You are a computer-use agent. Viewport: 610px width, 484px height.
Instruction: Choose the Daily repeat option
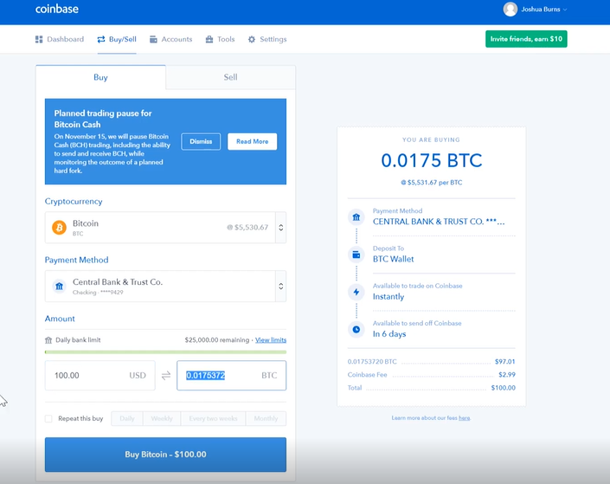click(127, 418)
